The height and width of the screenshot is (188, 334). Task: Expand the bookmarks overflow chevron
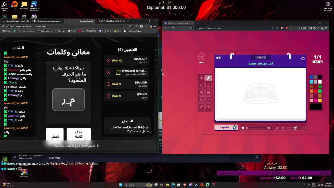pyautogui.click(x=154, y=31)
